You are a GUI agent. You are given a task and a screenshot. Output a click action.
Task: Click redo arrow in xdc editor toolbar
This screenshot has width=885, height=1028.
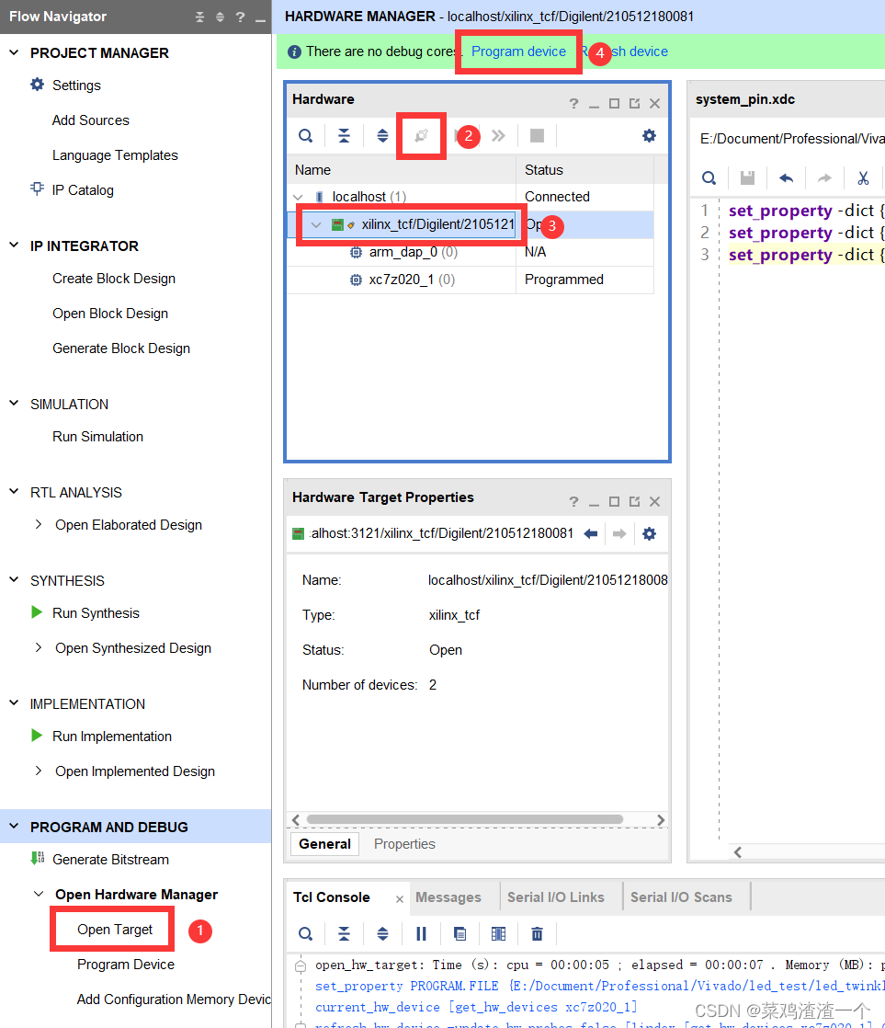pyautogui.click(x=824, y=177)
